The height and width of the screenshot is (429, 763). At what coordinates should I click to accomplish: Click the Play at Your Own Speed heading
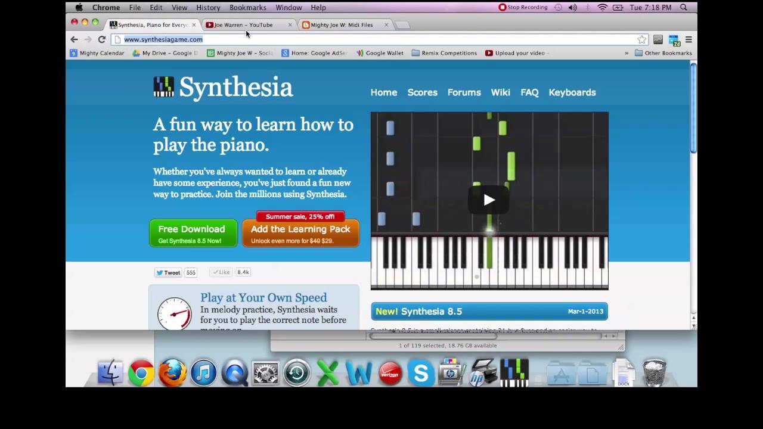[263, 297]
